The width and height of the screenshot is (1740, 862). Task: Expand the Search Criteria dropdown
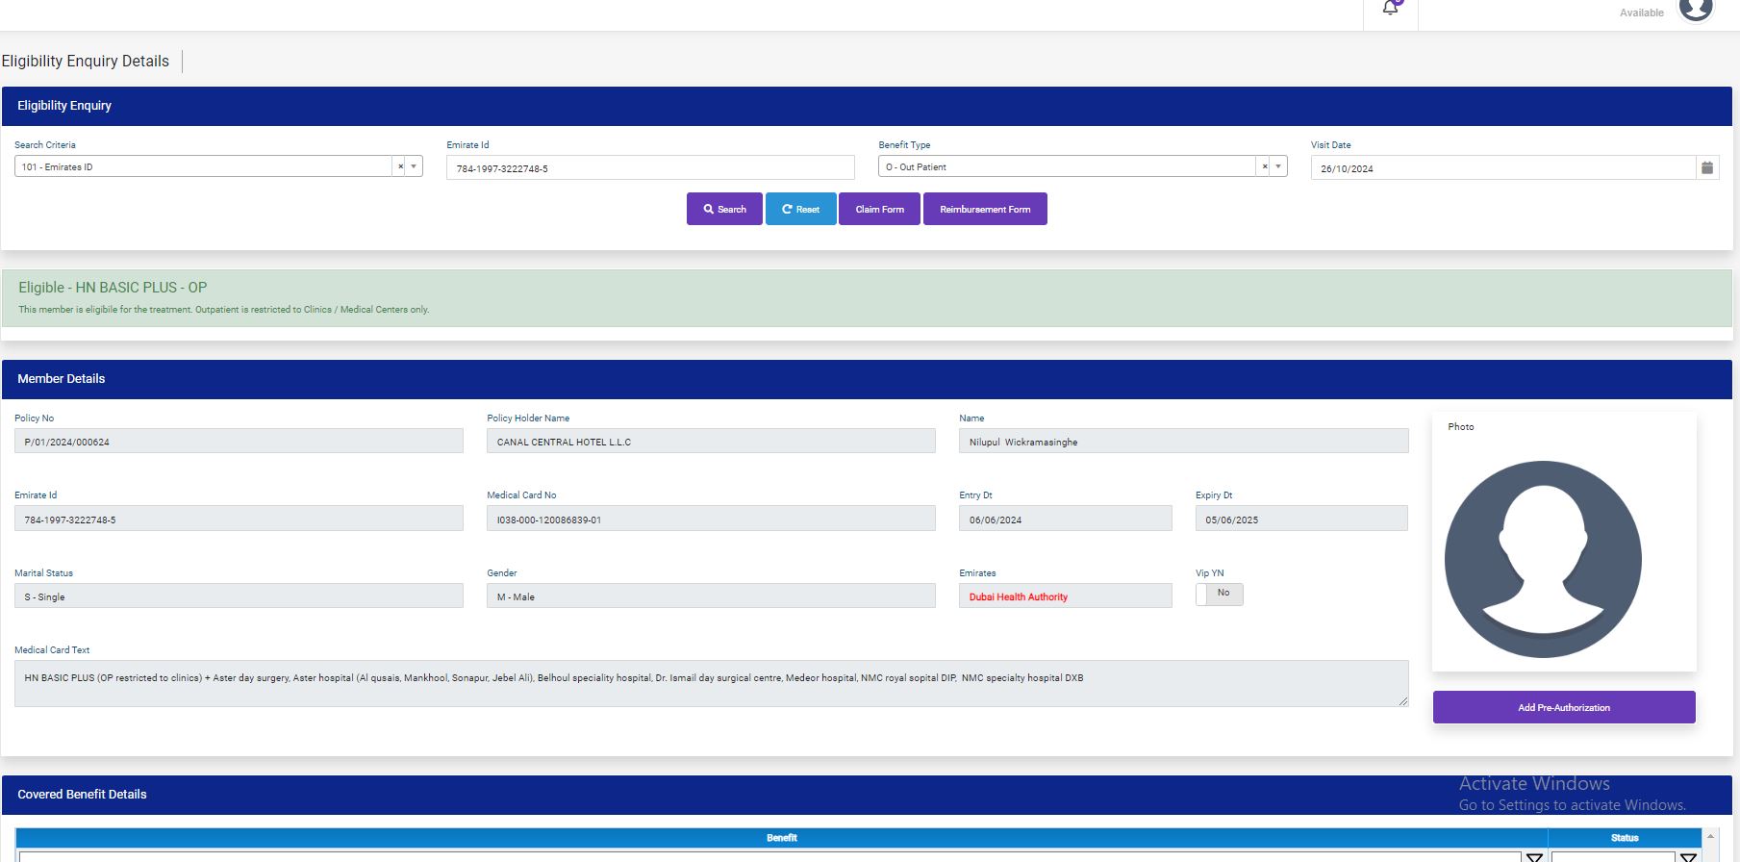[x=414, y=166]
